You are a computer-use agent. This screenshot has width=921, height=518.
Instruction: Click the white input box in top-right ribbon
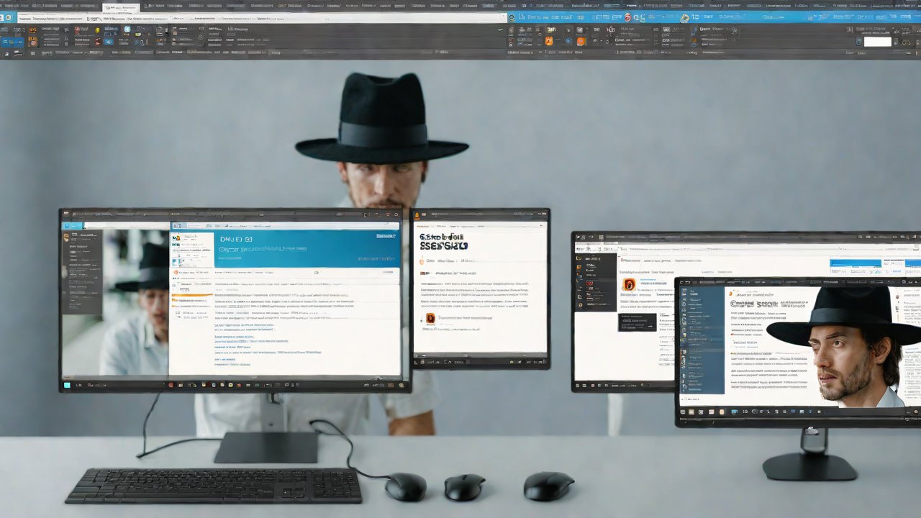(877, 42)
